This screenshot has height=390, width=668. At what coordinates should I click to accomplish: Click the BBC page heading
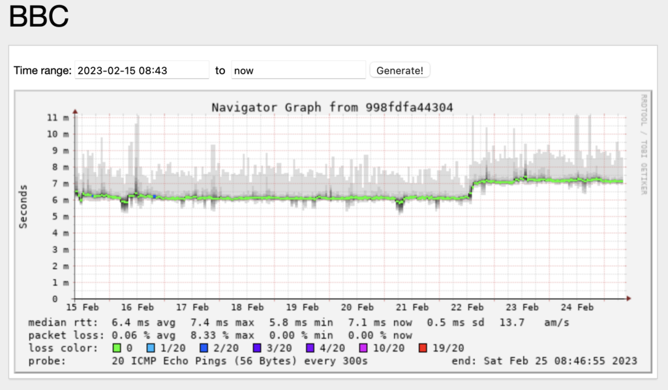point(38,16)
